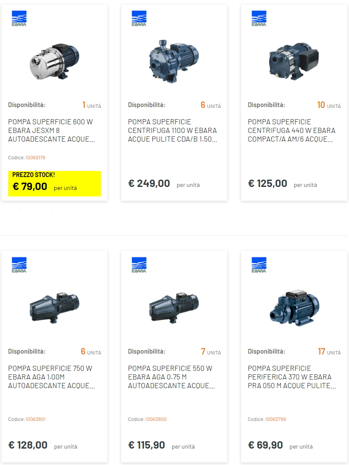Click the EBARA logo on JESXM 8 card
The image size is (349, 465).
[x=19, y=19]
